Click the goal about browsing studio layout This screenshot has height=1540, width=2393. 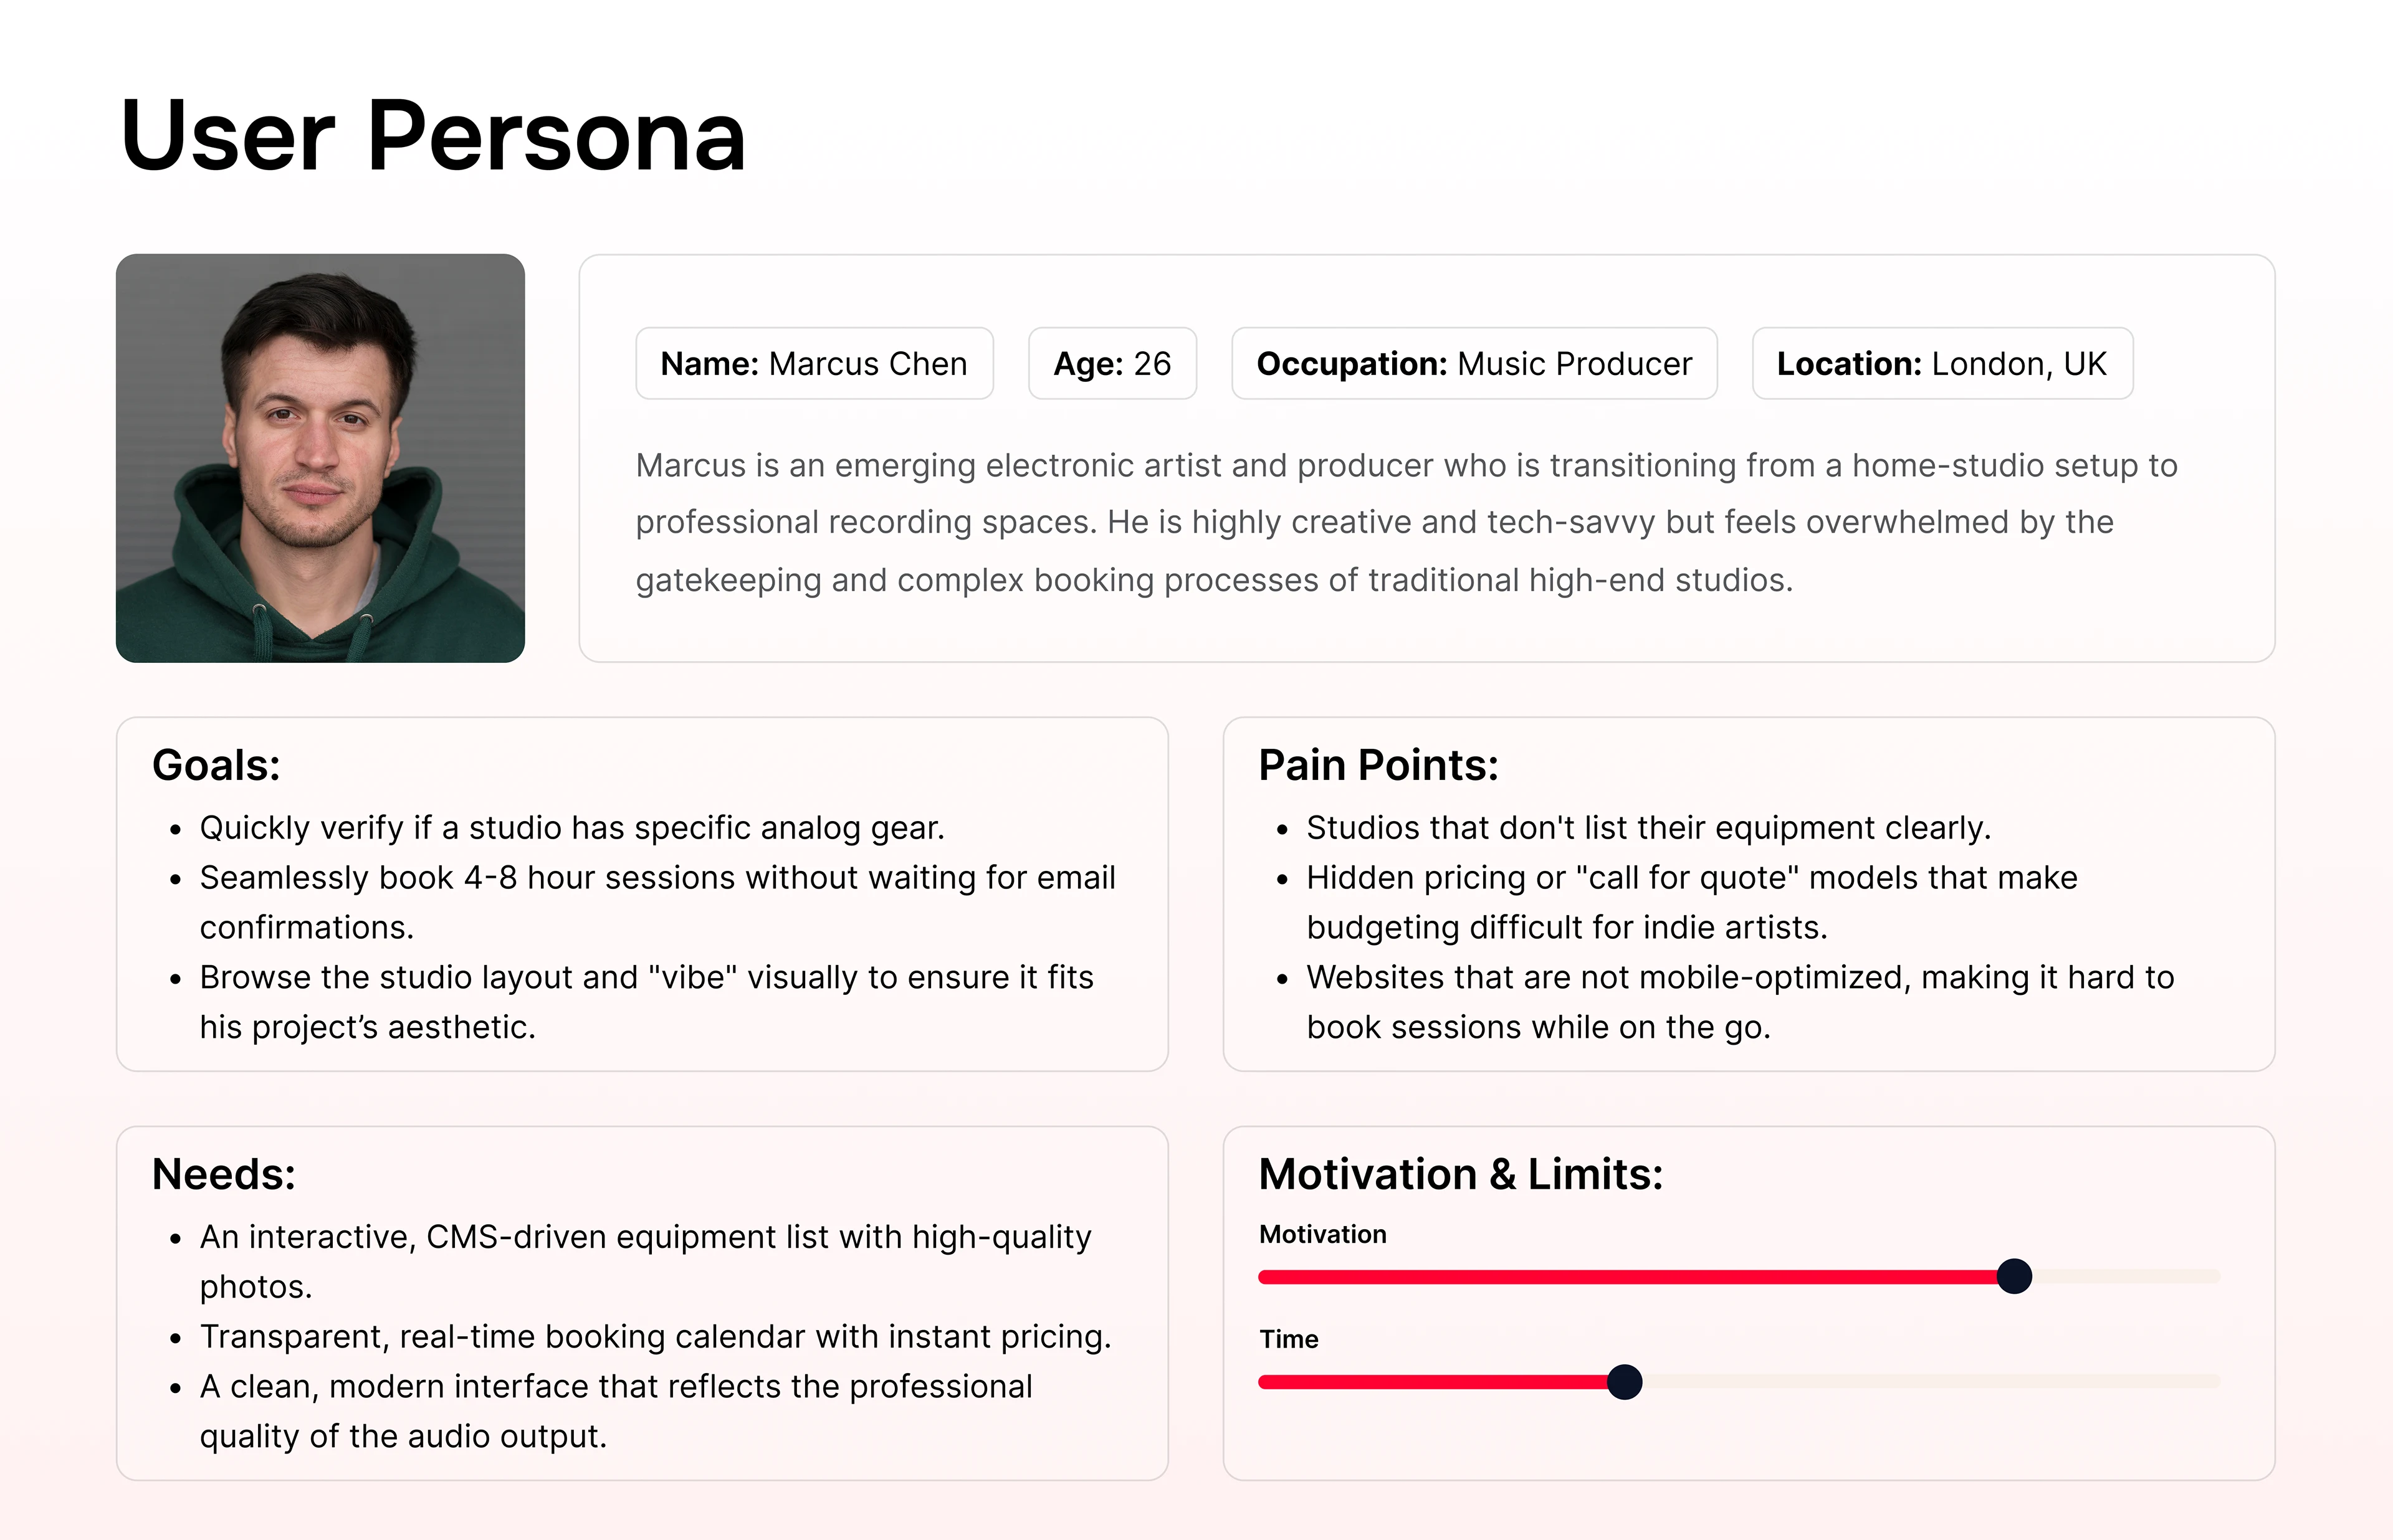pos(646,1001)
